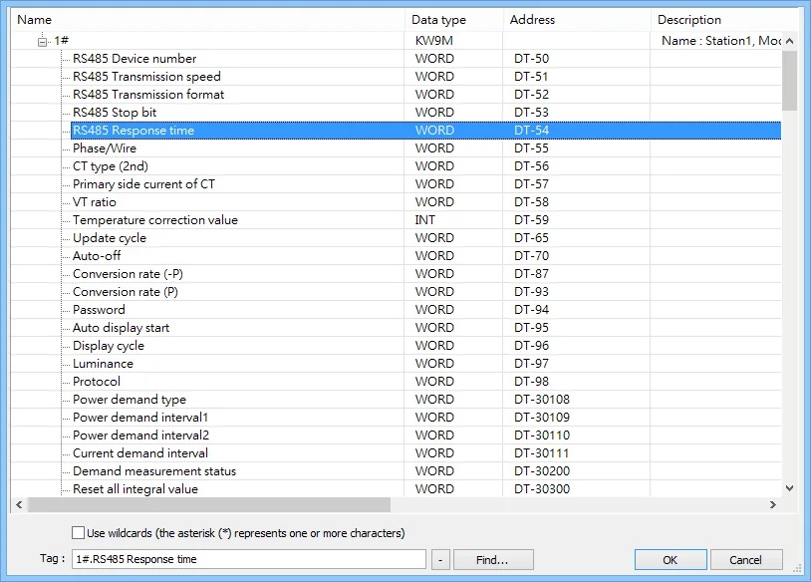
Task: Open the Find... dialog button
Action: (x=493, y=560)
